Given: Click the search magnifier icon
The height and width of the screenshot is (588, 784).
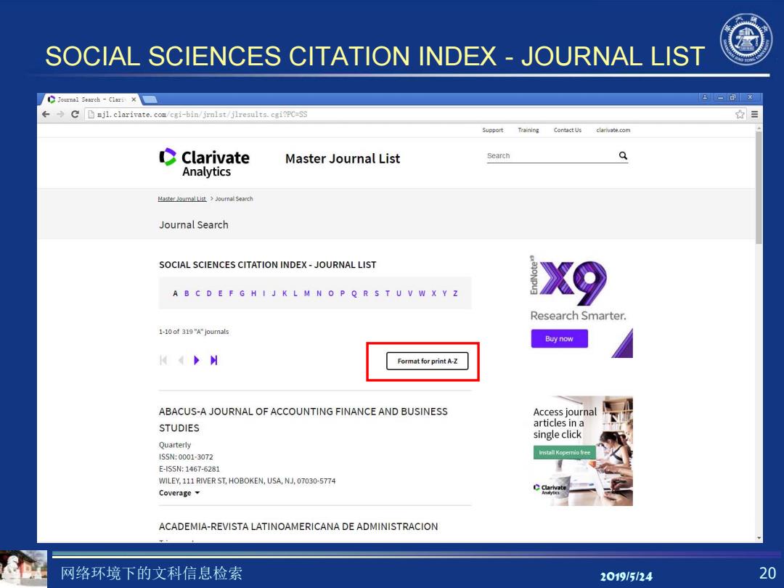Looking at the screenshot, I should tap(623, 155).
